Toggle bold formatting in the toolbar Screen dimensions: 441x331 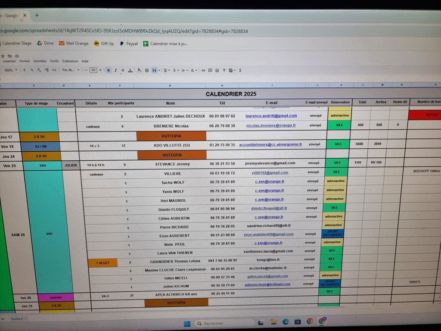(x=109, y=70)
